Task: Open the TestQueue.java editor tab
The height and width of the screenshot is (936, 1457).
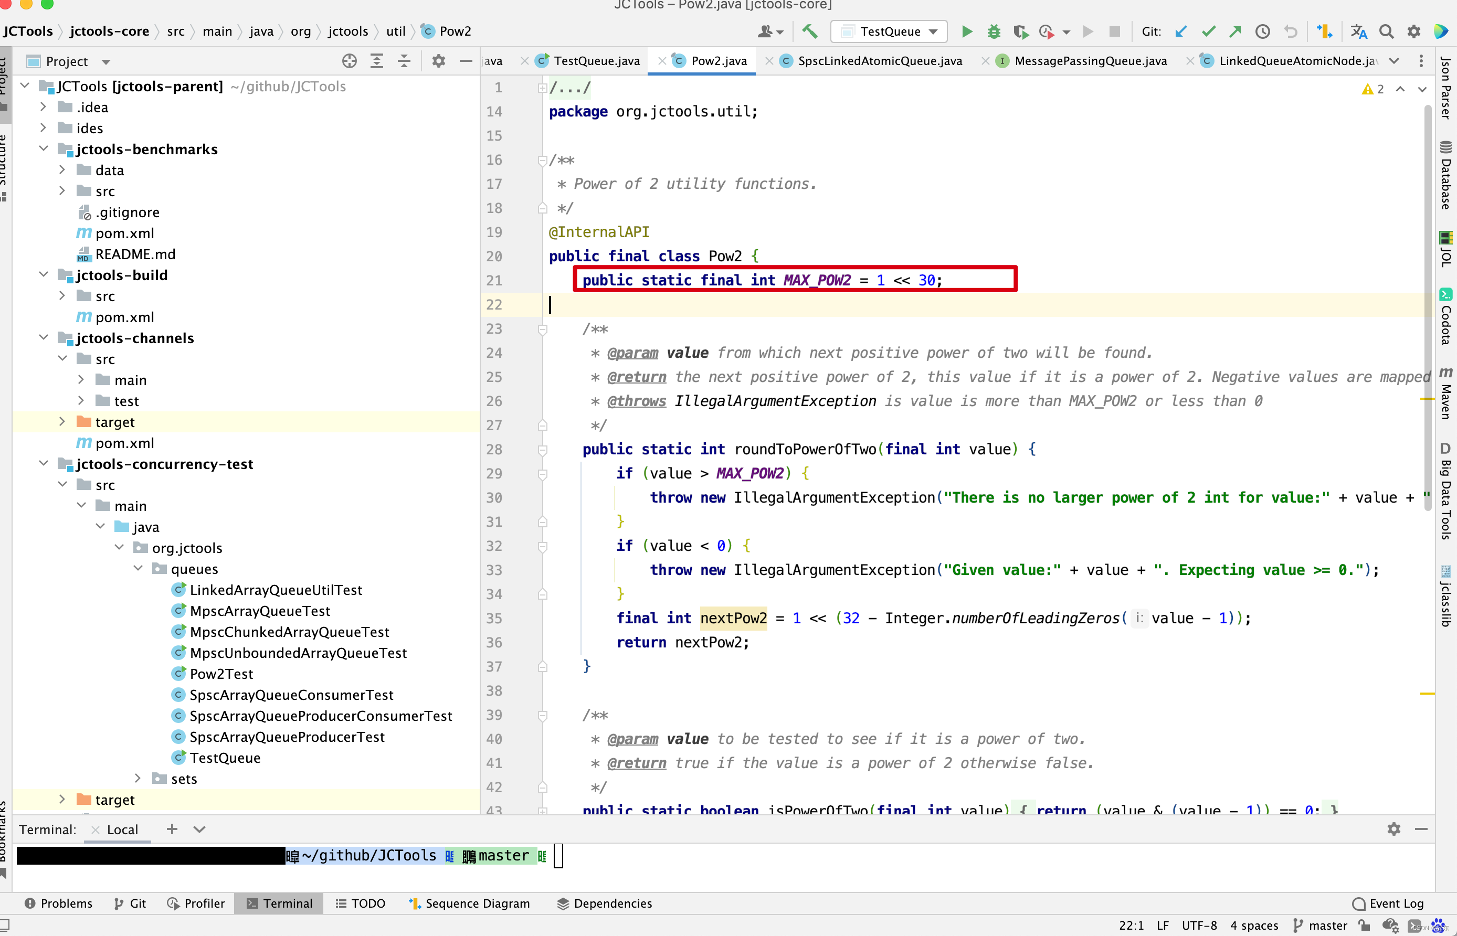Action: 596,61
